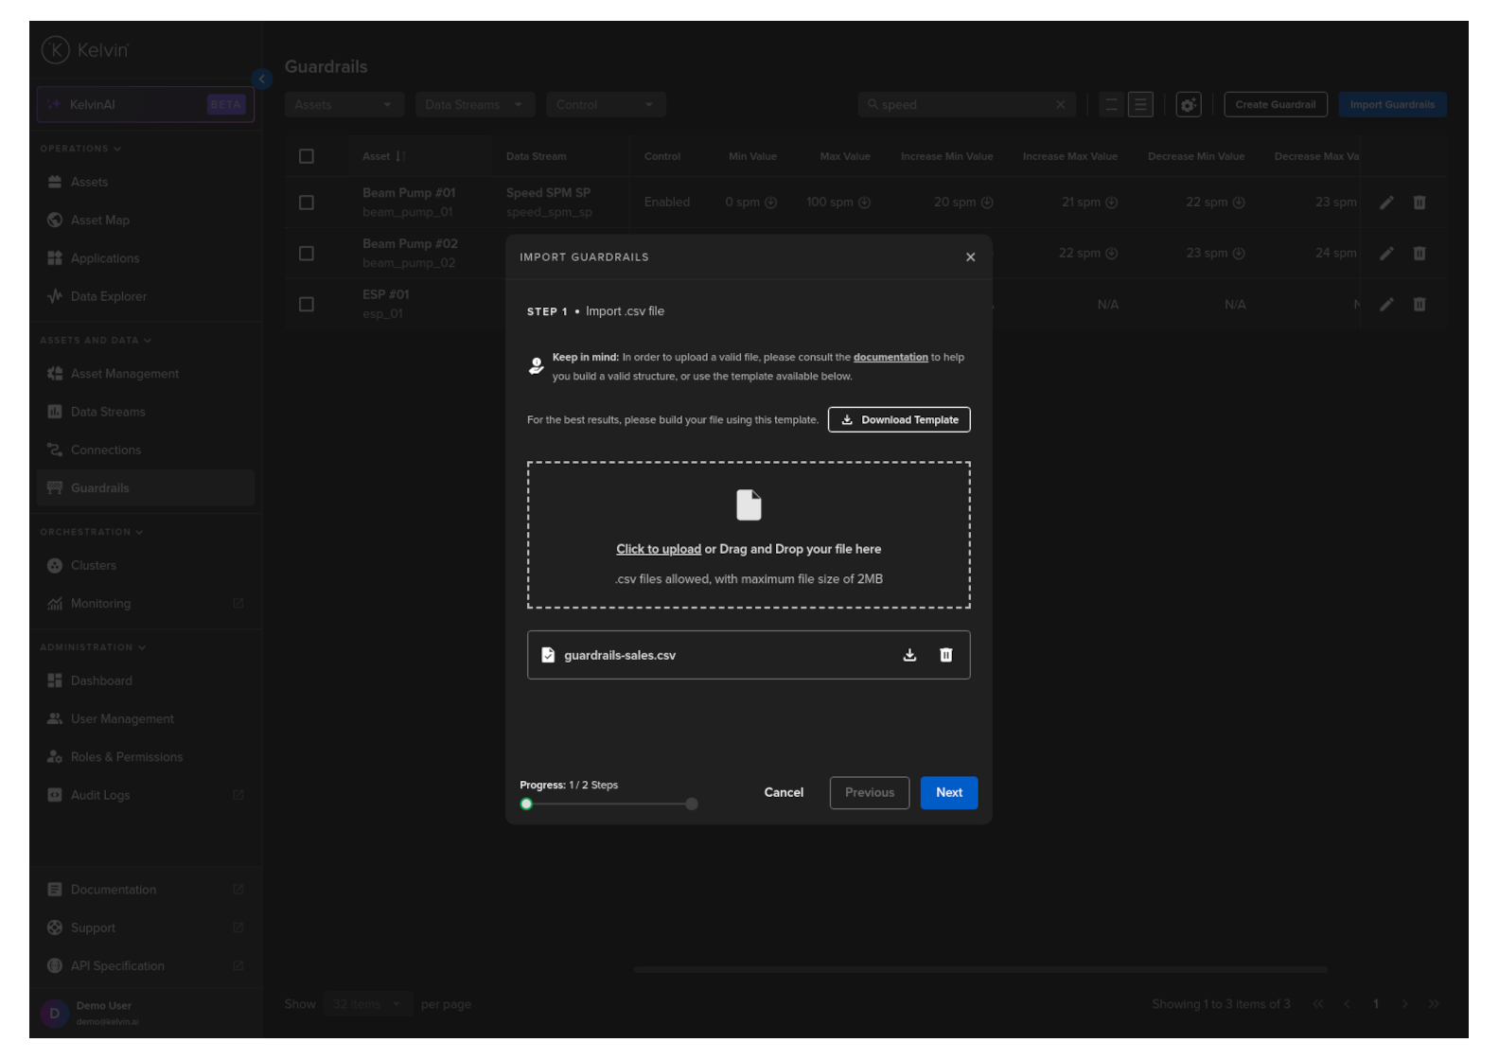Collapse the sidebar with the arrow button
The width and height of the screenshot is (1499, 1060).
262,79
